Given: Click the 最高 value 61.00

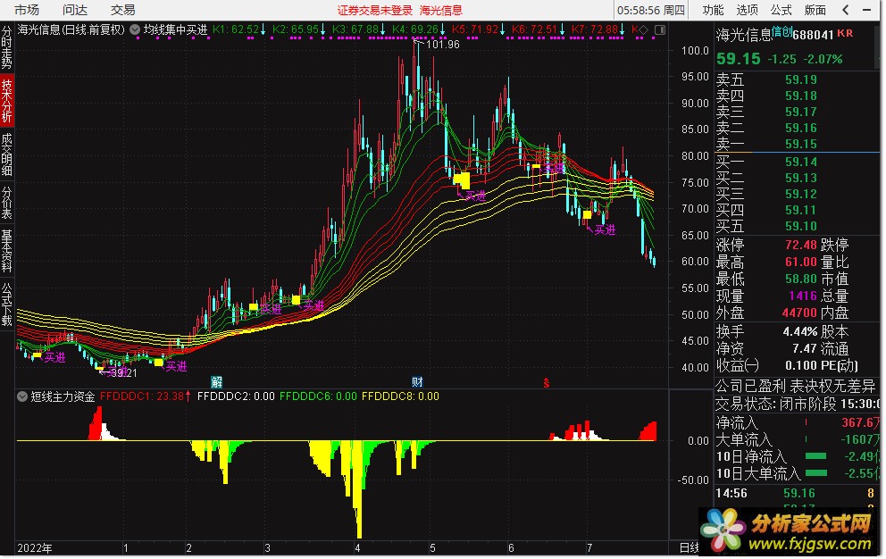Looking at the screenshot, I should click(x=800, y=263).
